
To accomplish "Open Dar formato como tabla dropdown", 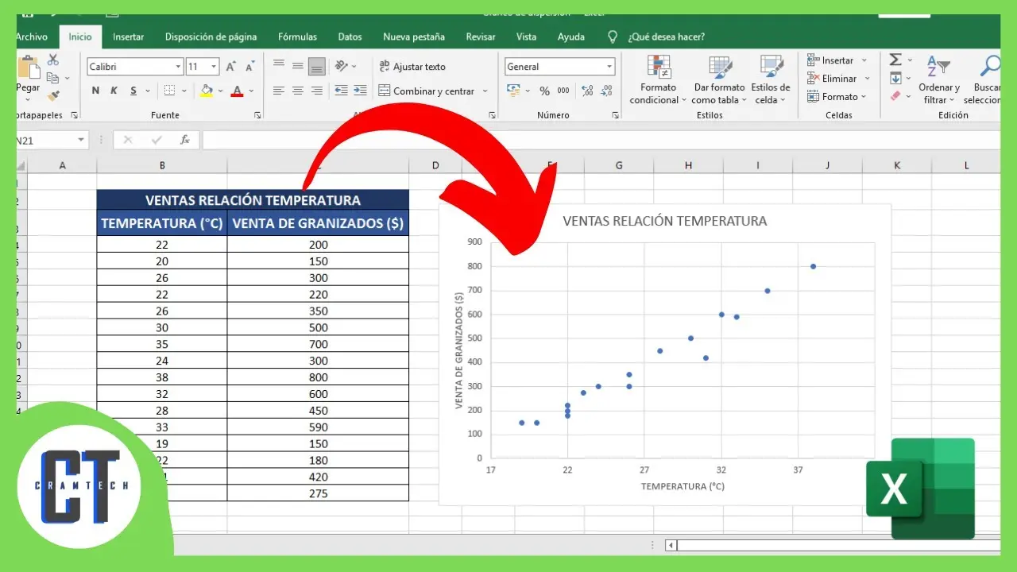I will 719,79.
